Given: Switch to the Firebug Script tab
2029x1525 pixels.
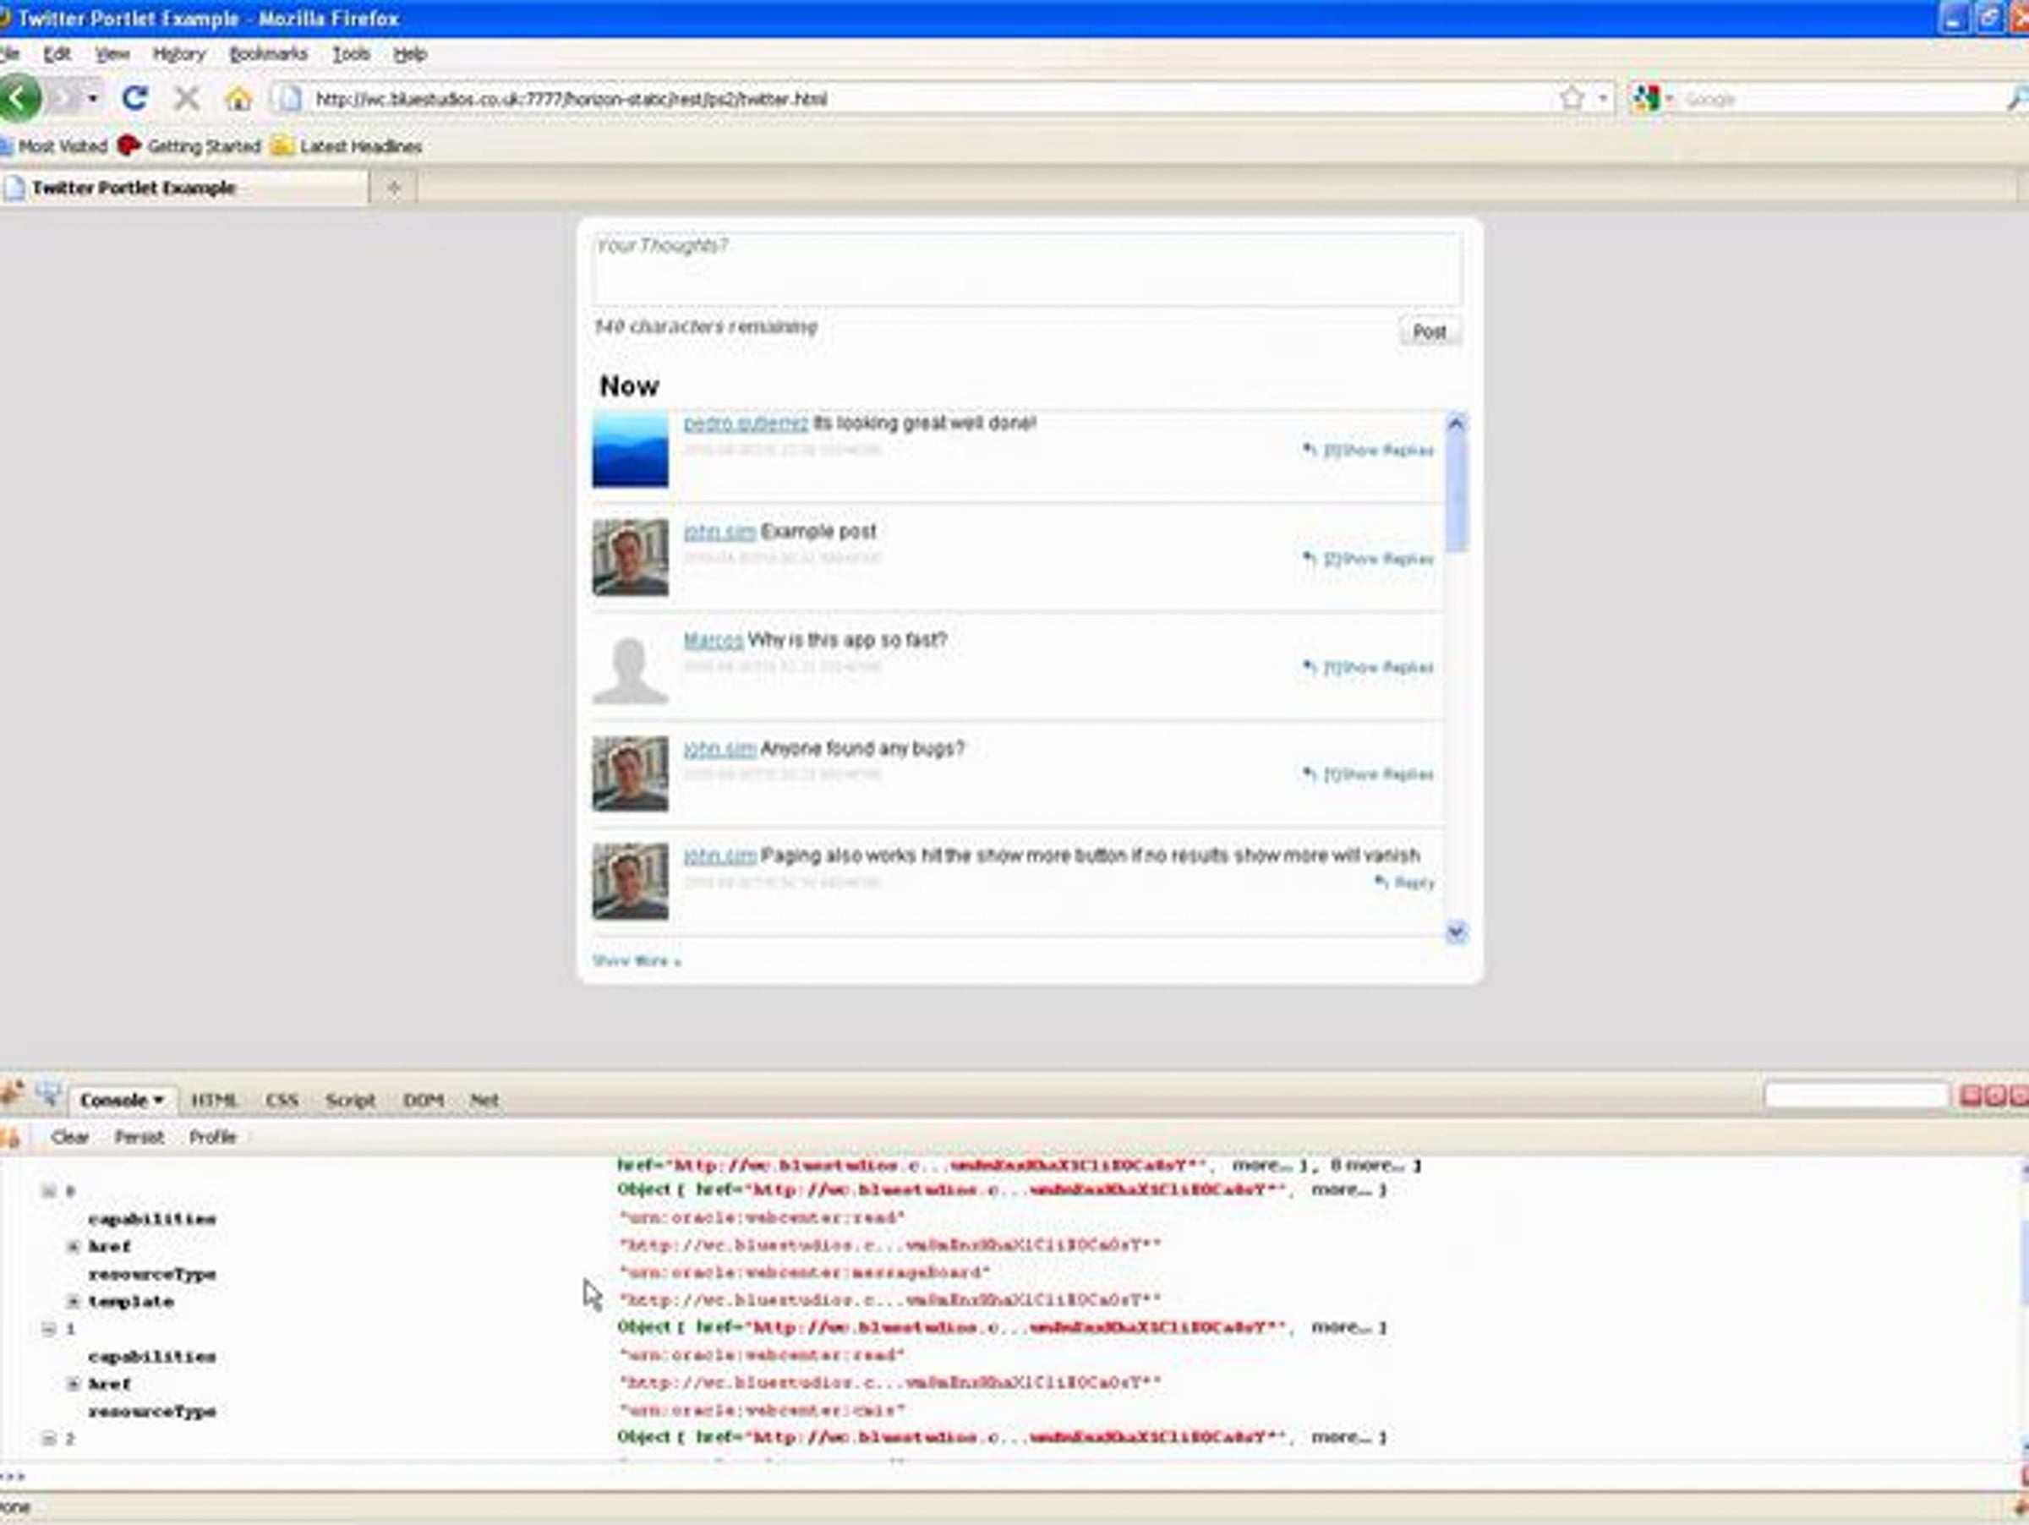Looking at the screenshot, I should (350, 1100).
